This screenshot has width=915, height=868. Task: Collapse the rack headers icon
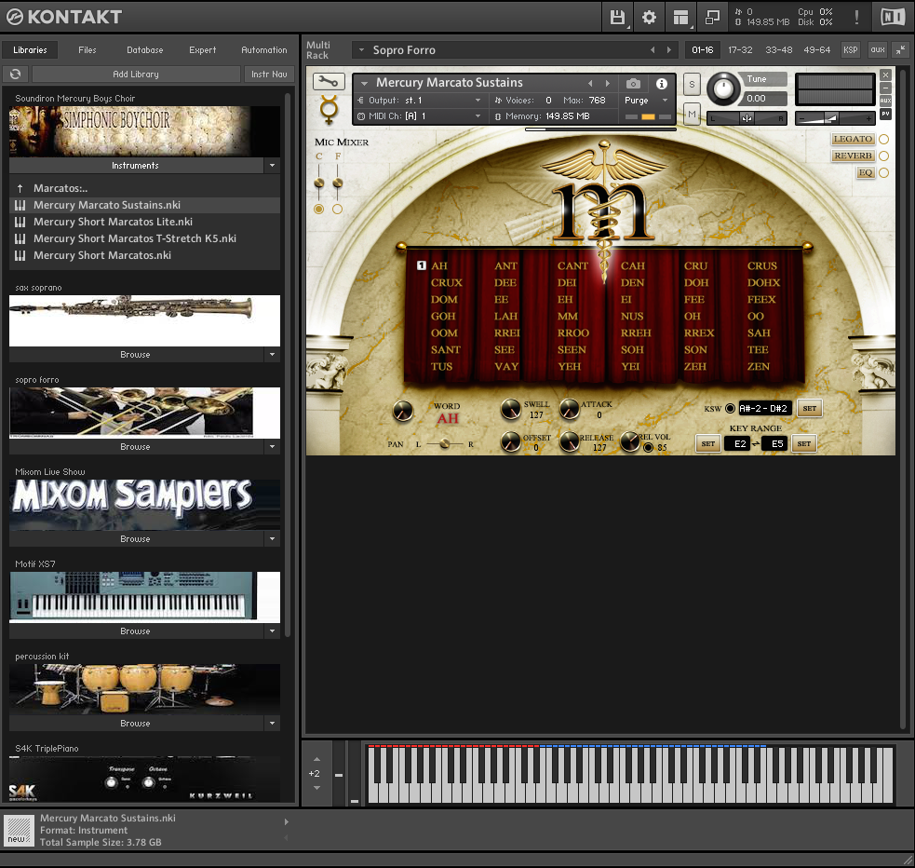pos(901,50)
